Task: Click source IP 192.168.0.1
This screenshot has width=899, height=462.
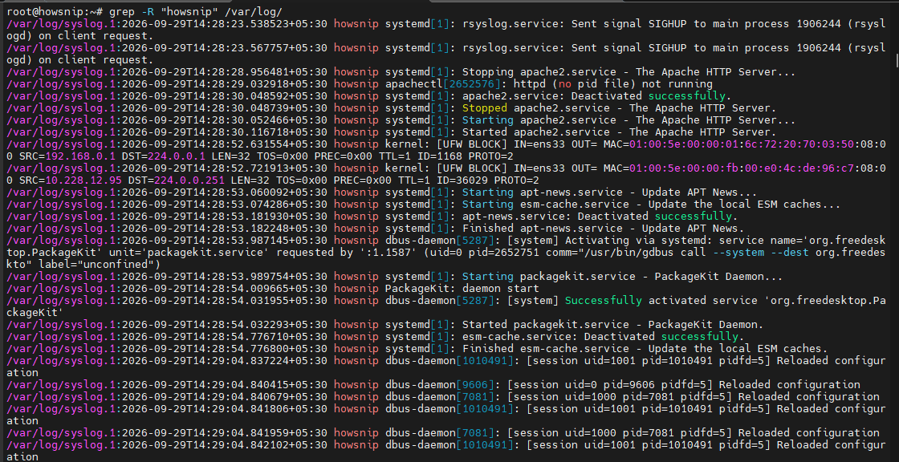Action: point(80,156)
